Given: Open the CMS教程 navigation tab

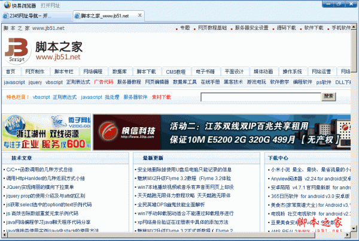Looking at the screenshot, I should (175, 72).
